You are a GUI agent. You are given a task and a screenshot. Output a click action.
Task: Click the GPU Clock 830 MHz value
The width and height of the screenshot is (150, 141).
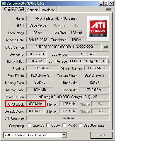tap(35, 104)
